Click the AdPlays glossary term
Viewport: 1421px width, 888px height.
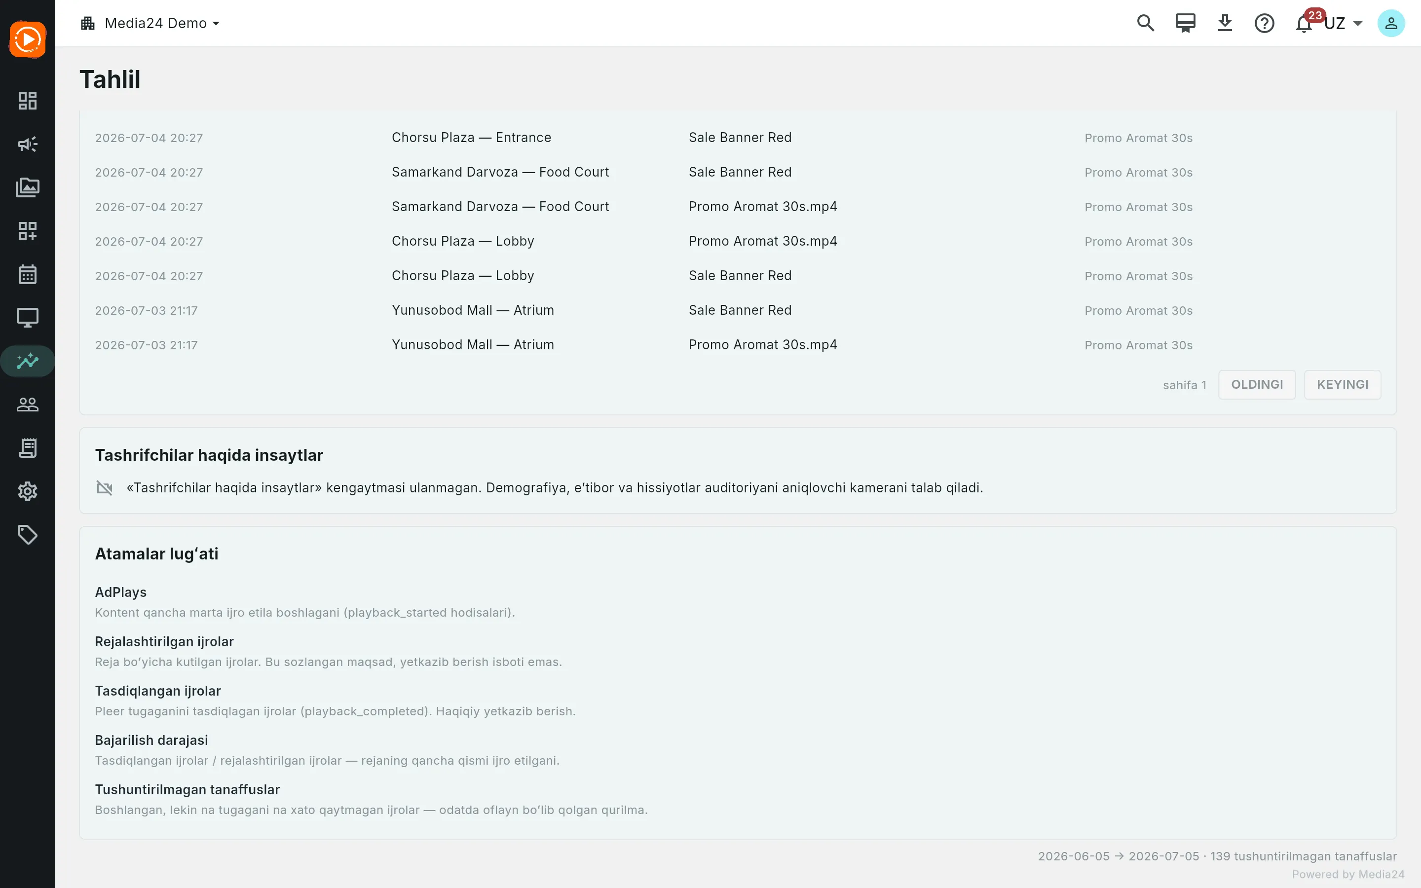pyautogui.click(x=121, y=592)
